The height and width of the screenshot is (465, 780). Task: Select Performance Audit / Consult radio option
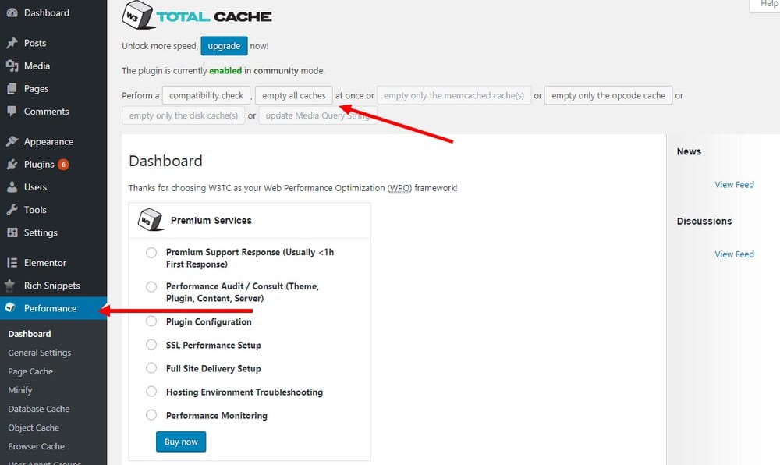point(151,286)
